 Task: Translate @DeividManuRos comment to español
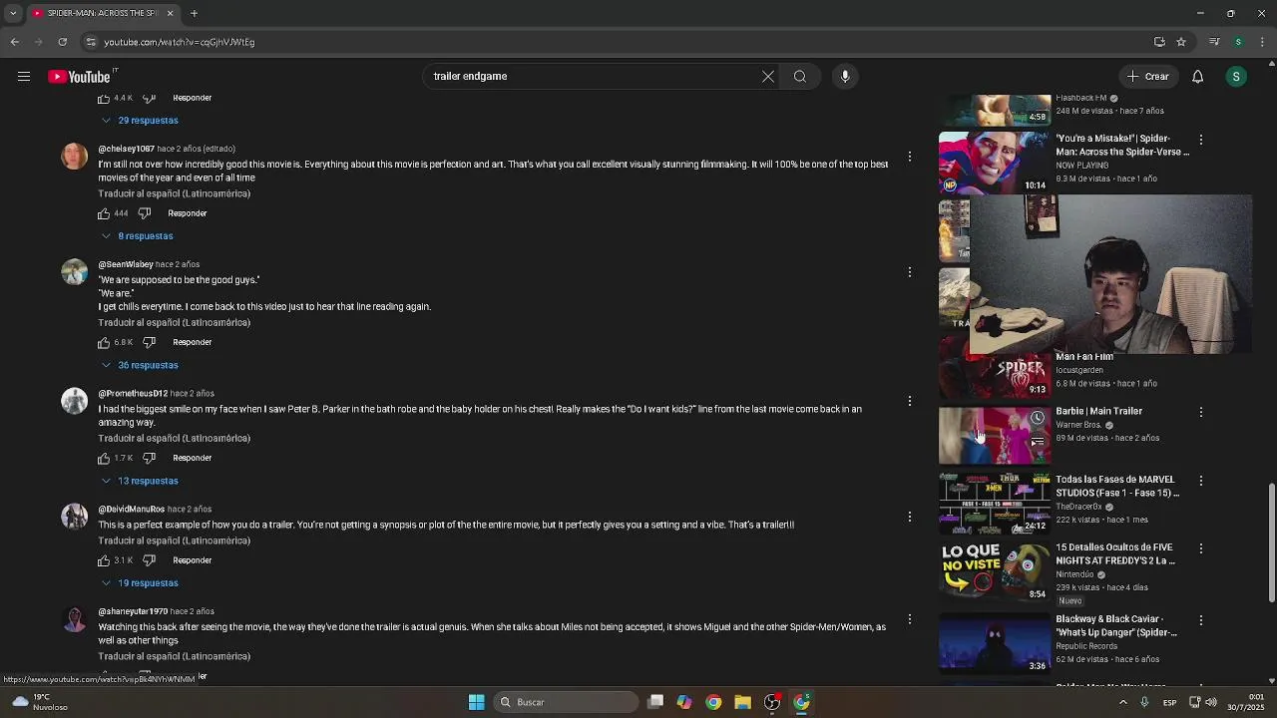(x=175, y=540)
